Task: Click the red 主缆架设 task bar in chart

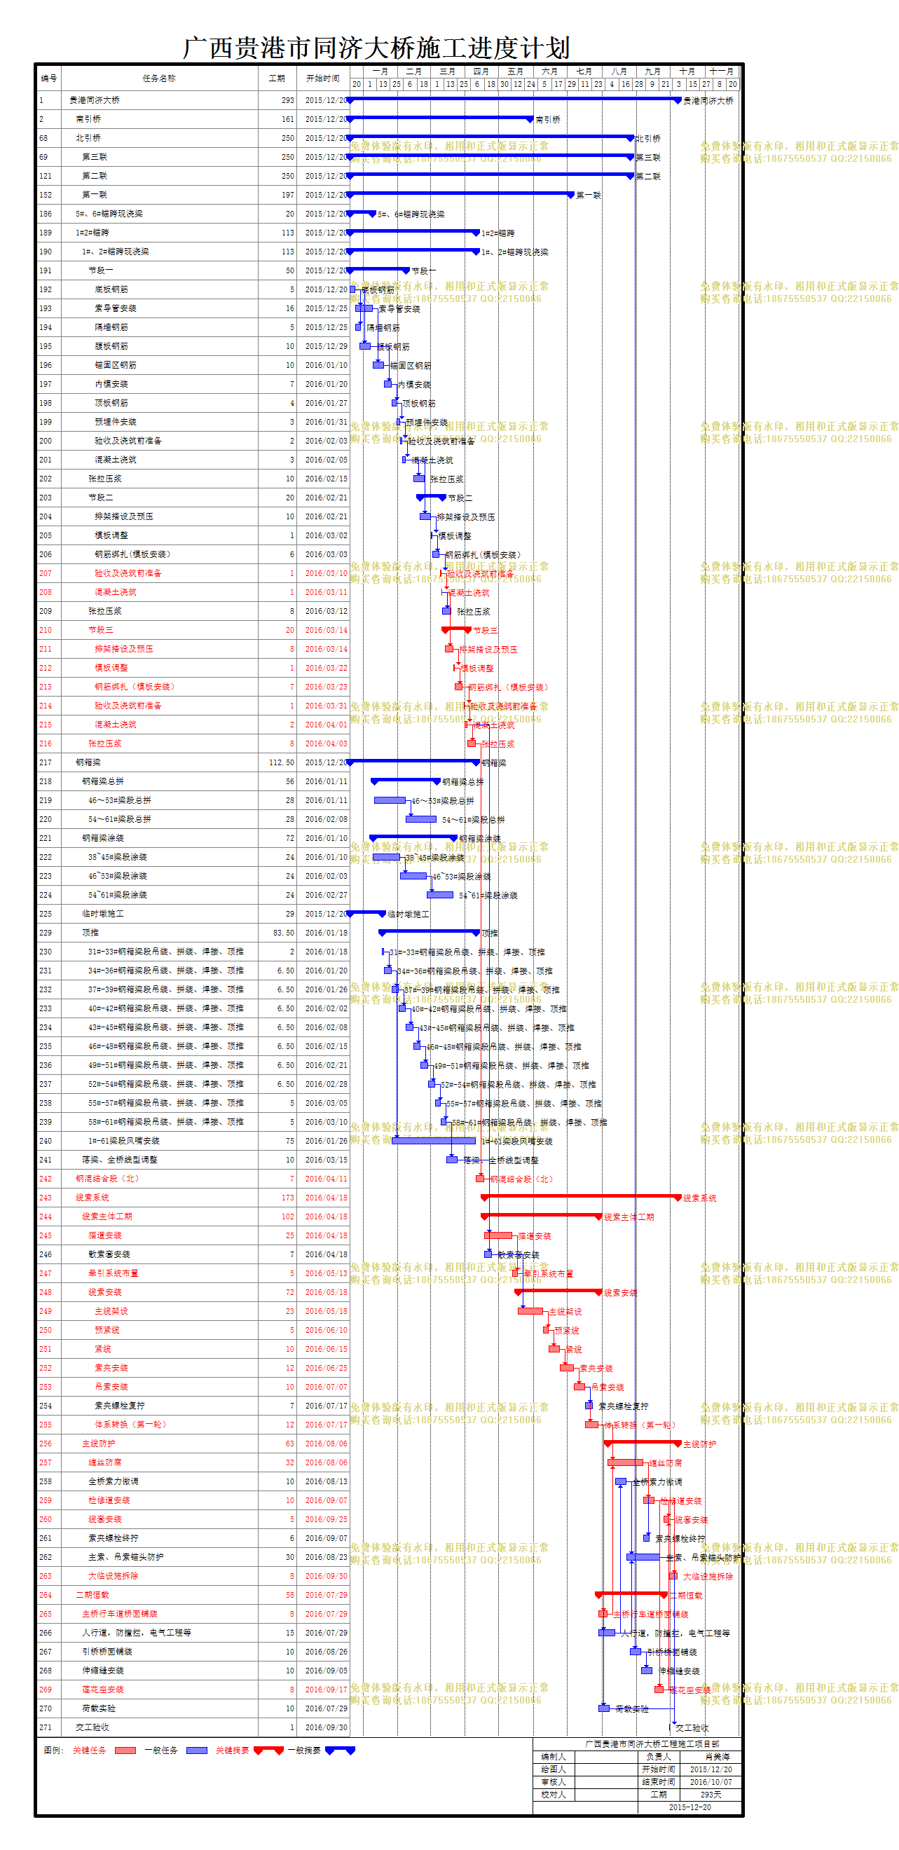Action: click(530, 1311)
